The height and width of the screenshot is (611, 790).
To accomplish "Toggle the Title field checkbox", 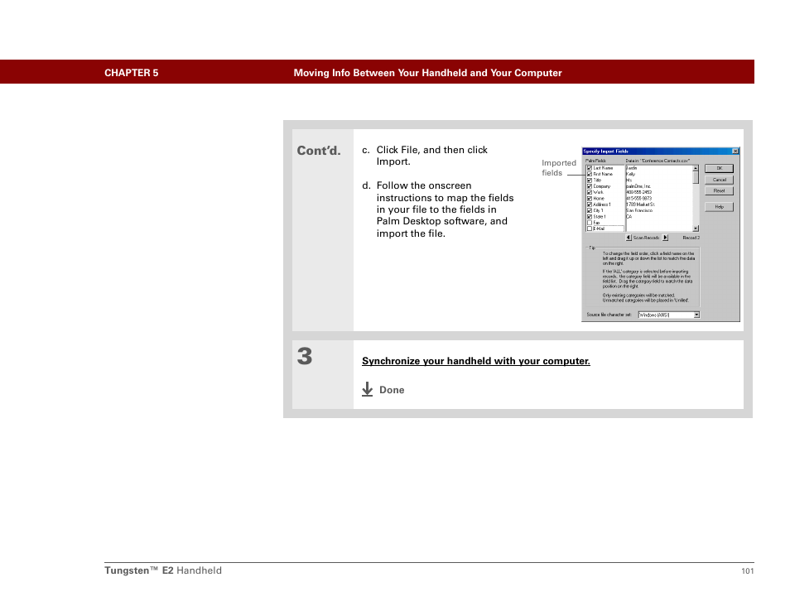I will [x=590, y=180].
